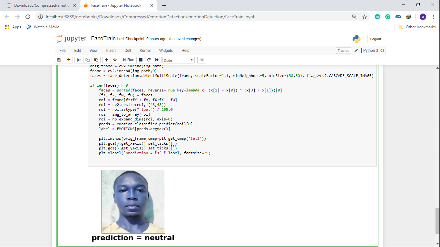Insert a cell below with plus icon
Screen dimensions: 440x247
click(x=69, y=60)
